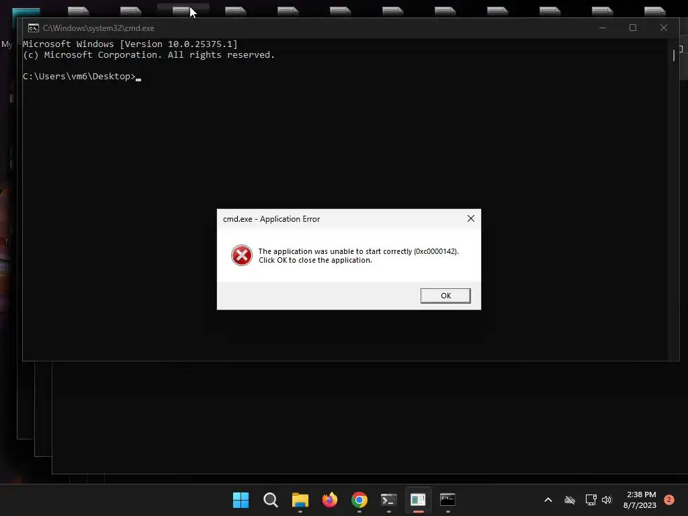Click OK in the Application Error dialog
The width and height of the screenshot is (688, 516).
click(x=445, y=296)
